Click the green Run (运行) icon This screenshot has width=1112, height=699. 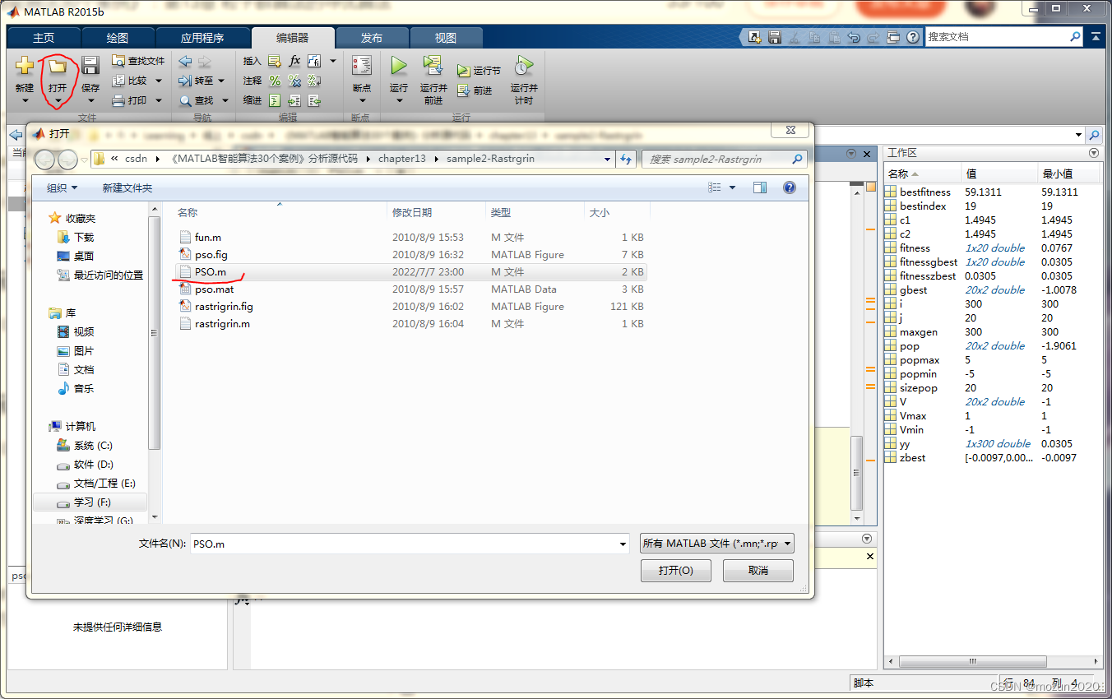399,66
